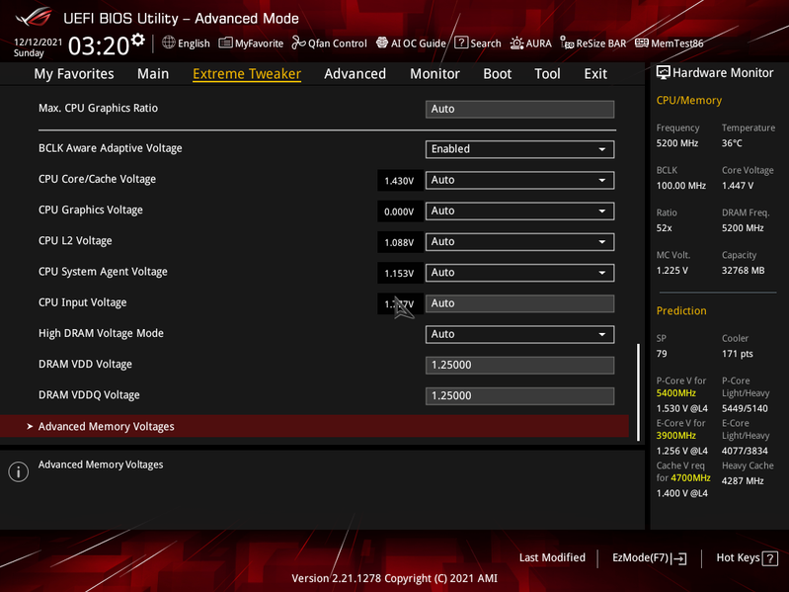Click the 1.225 V MC Volt value
789x592 pixels.
pyautogui.click(x=671, y=271)
